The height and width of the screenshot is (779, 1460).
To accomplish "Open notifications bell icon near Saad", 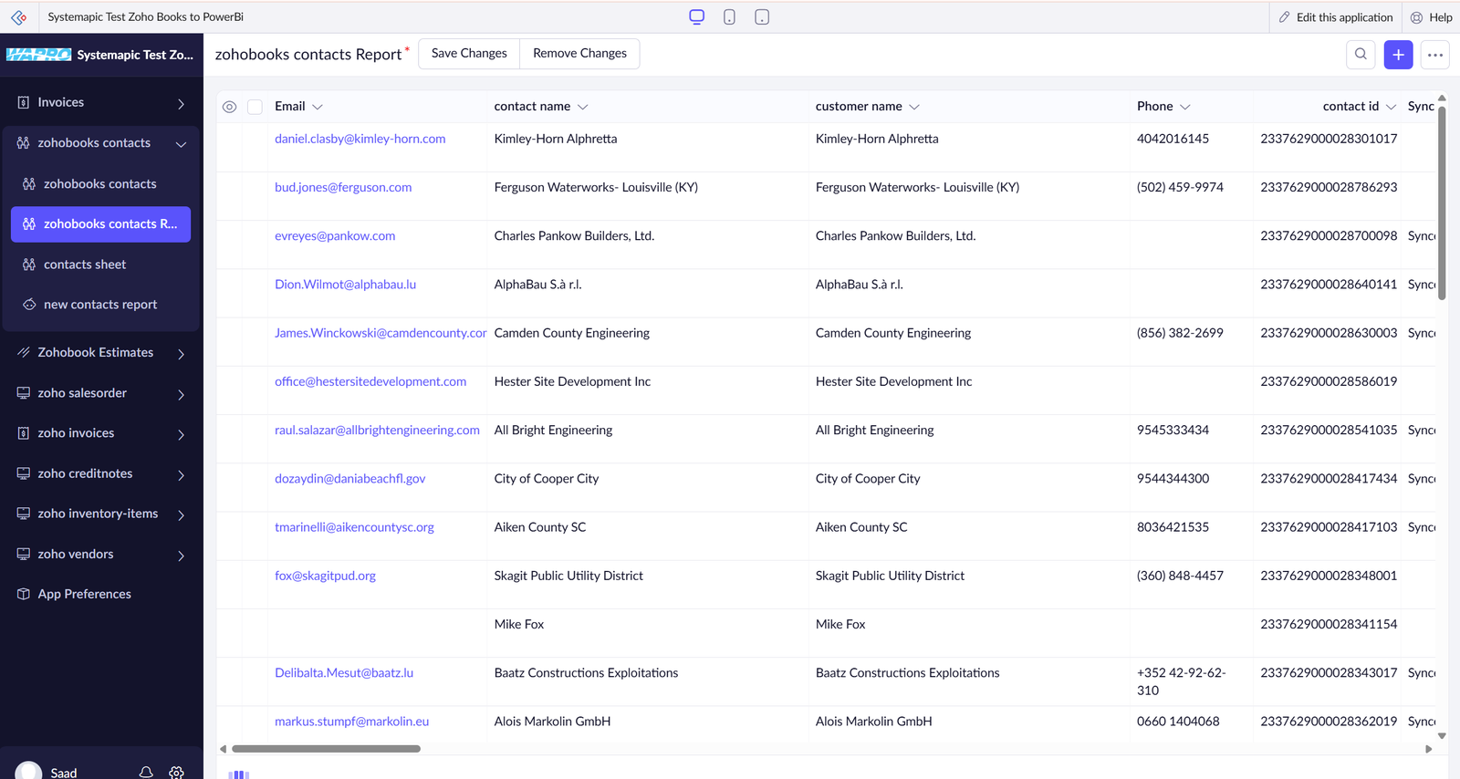I will 146,772.
